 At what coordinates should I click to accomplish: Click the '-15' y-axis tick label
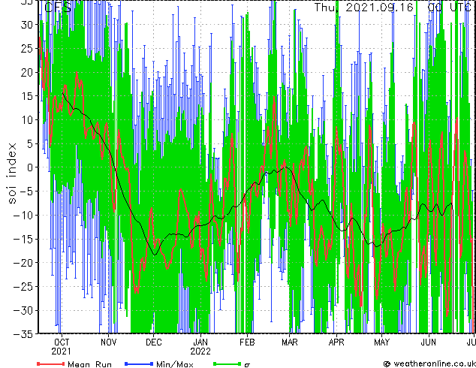[x=23, y=239]
